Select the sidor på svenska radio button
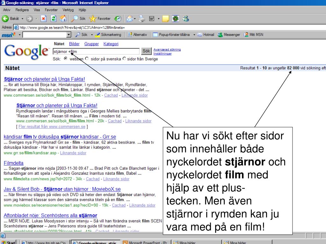 tap(87, 59)
